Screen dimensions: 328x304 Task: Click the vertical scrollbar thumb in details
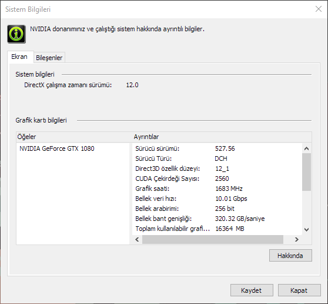[307, 172]
